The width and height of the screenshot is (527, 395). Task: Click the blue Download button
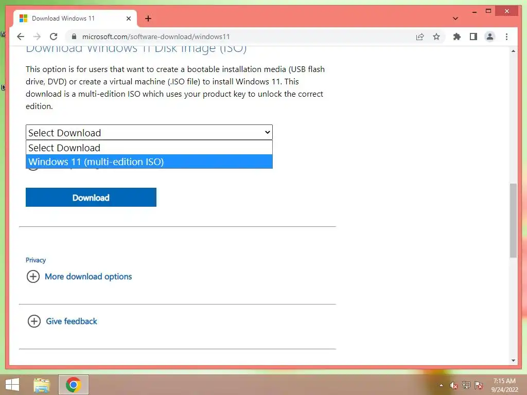click(x=91, y=197)
